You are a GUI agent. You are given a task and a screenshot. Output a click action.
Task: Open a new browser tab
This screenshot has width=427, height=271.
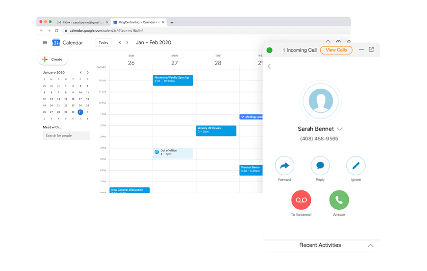[x=172, y=22]
